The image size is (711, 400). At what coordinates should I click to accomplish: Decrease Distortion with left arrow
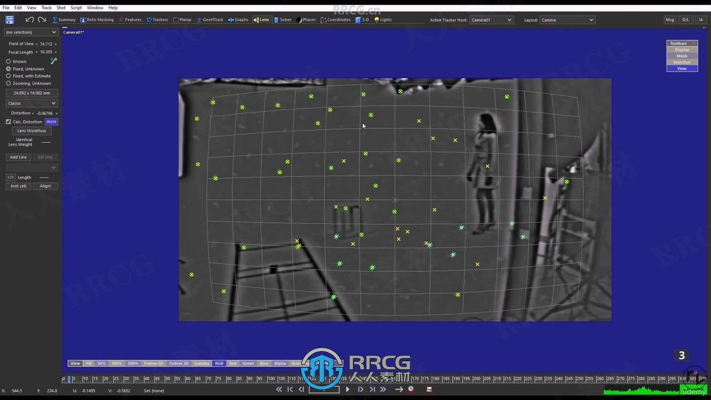tap(33, 113)
